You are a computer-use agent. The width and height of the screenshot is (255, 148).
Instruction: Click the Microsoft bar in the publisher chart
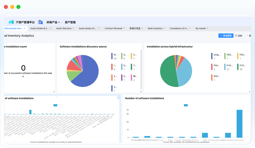click(239, 124)
